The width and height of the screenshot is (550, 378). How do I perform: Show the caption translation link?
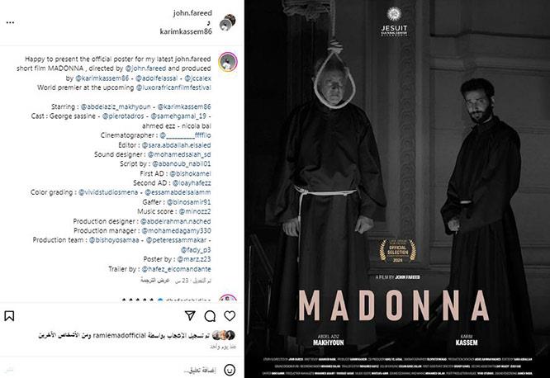(155, 281)
